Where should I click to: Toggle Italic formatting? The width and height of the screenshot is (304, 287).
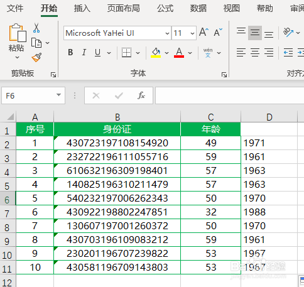[84, 53]
